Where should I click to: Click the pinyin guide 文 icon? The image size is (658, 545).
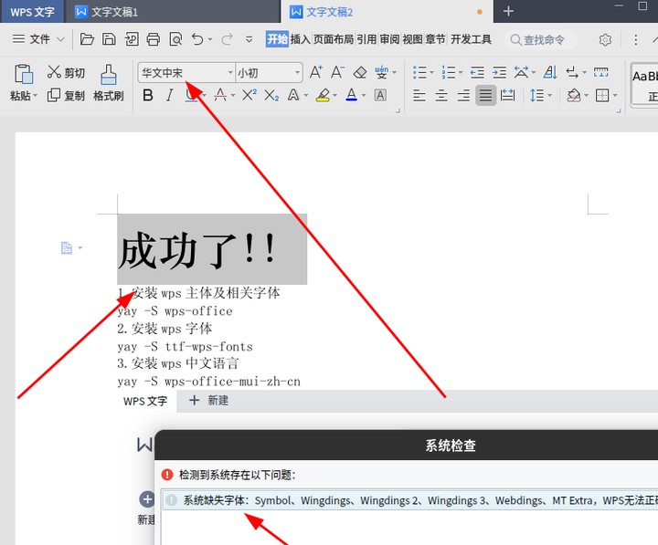[381, 72]
